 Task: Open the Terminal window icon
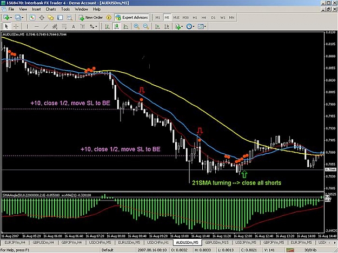click(x=60, y=18)
